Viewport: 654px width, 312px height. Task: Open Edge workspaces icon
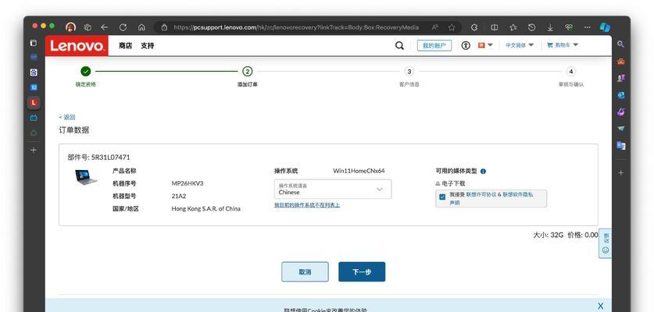click(88, 27)
